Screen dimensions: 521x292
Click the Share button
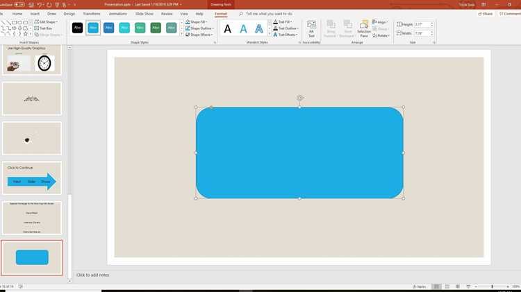(485, 14)
